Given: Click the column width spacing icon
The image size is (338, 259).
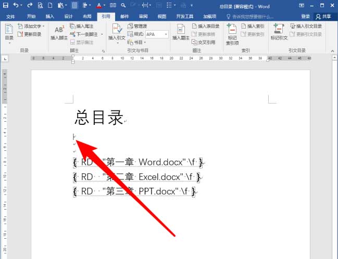Looking at the screenshot, I should point(145,5).
